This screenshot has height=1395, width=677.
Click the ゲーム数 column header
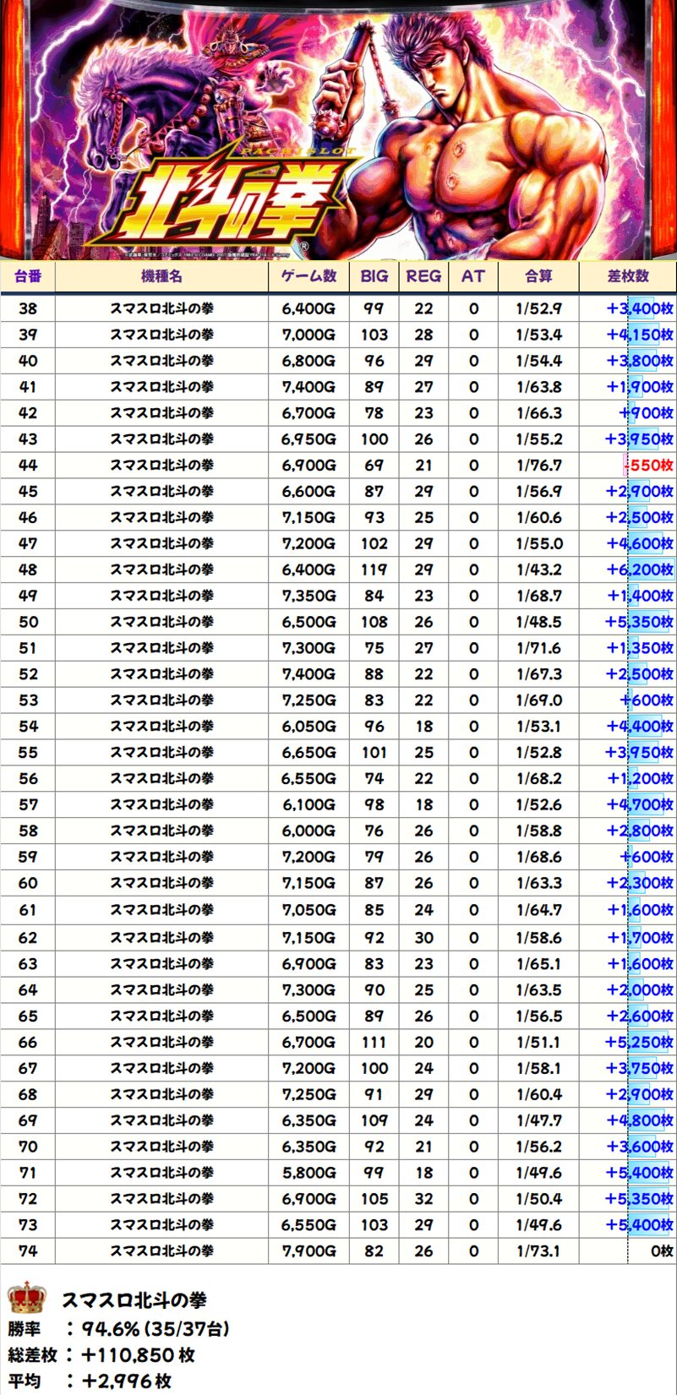coord(308,276)
